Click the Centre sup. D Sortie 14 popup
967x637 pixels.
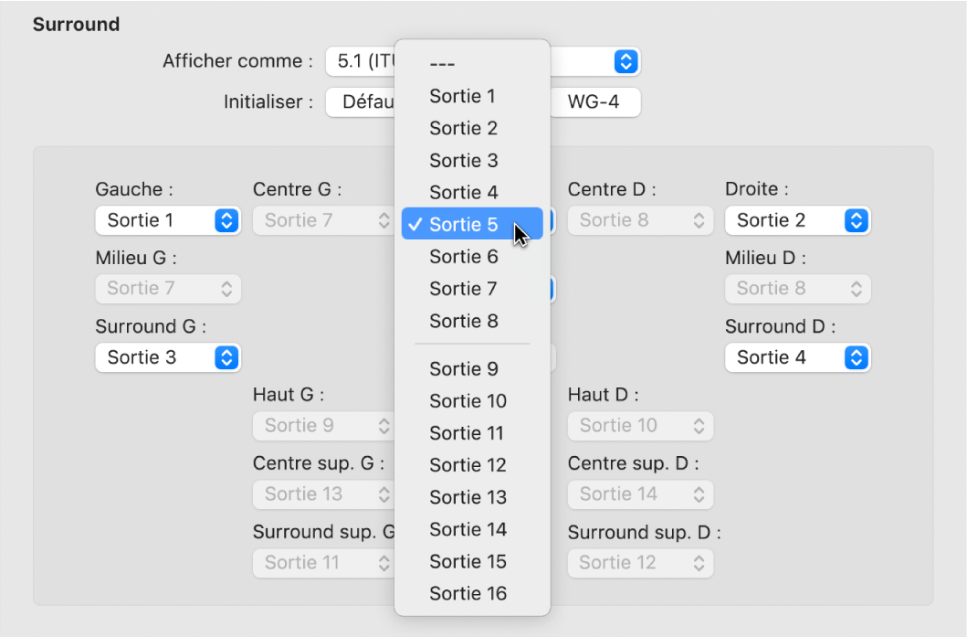[x=640, y=494]
